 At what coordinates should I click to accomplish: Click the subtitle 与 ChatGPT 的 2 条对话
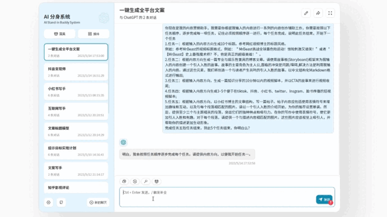click(138, 17)
